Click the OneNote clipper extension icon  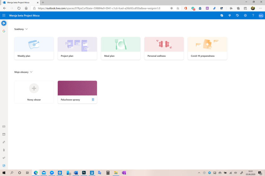click(x=207, y=8)
